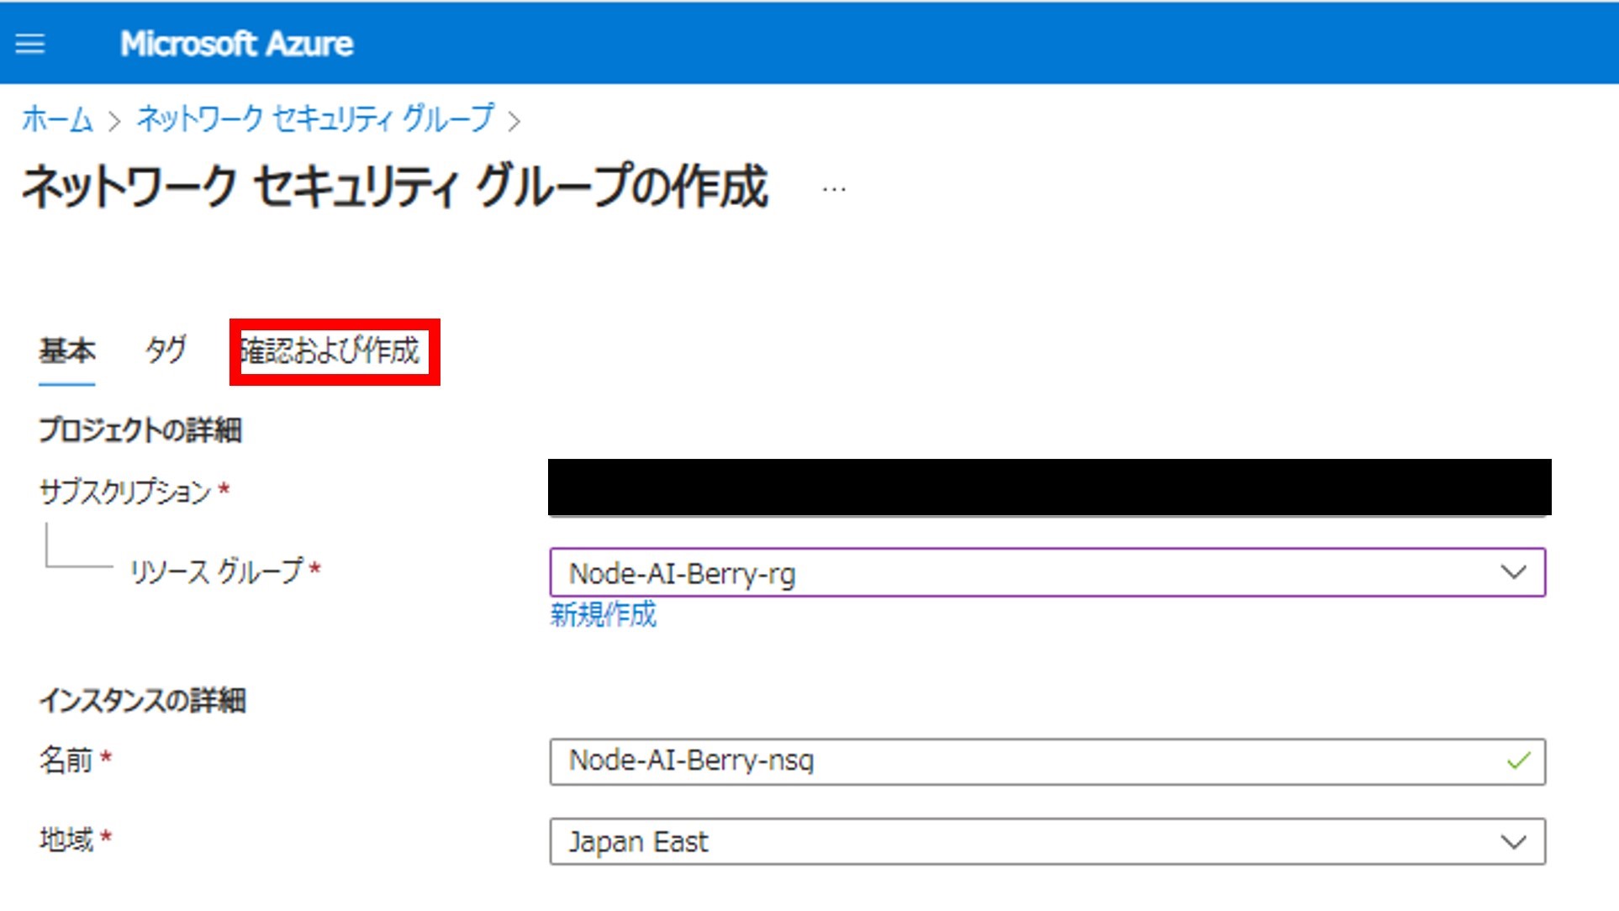
Task: Click the 名前 field label
Action: click(x=66, y=761)
